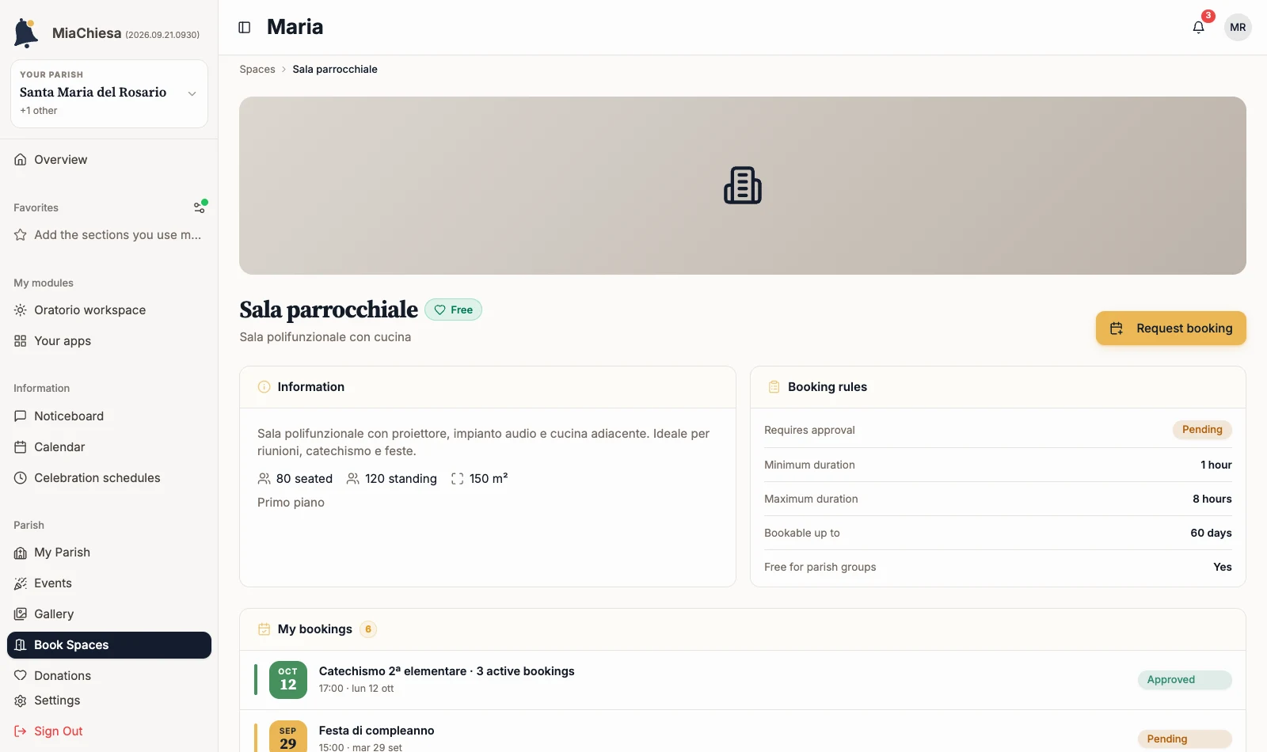Click the Sala parrocchiale breadcrumb
The height and width of the screenshot is (752, 1267).
[335, 70]
